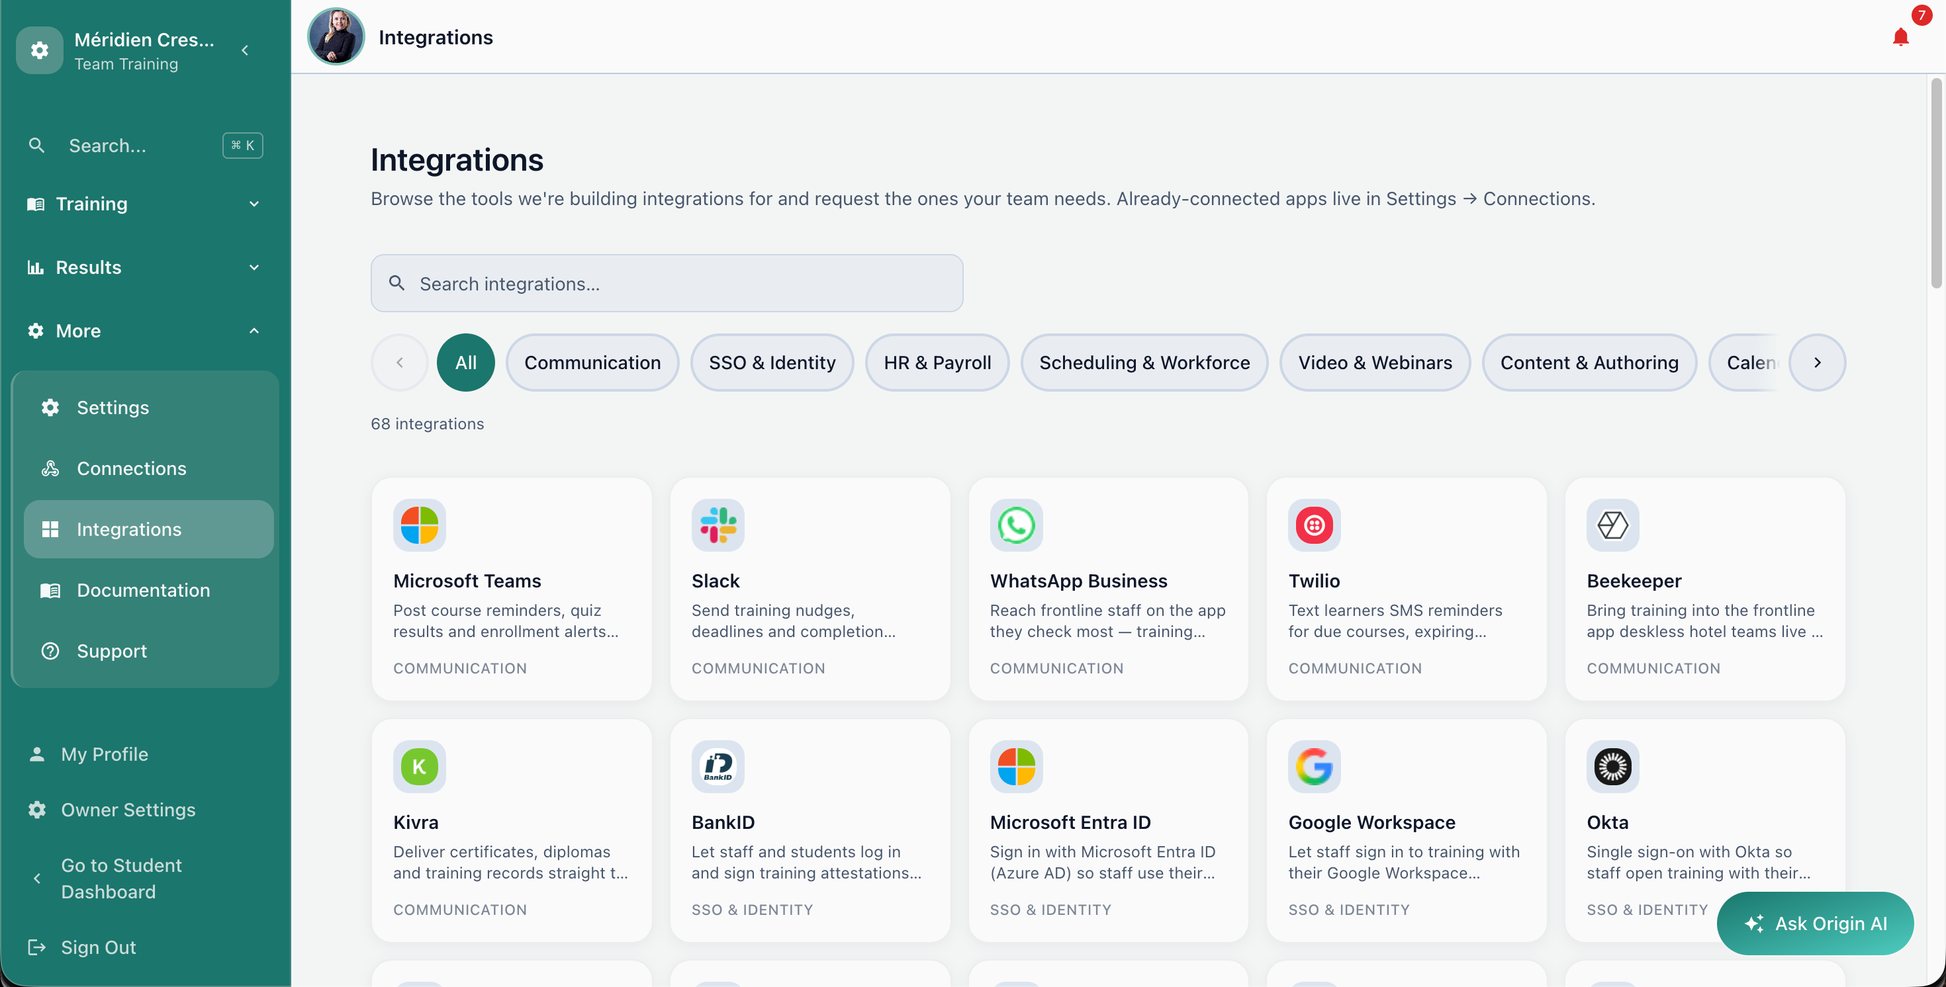Click the Beekeeper logo icon
The width and height of the screenshot is (1946, 987).
(1613, 525)
